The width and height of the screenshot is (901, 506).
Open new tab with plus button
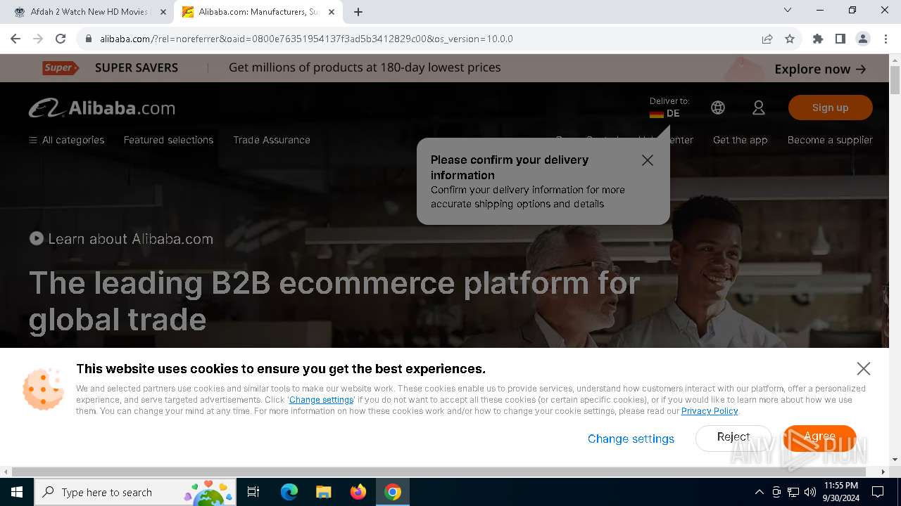pyautogui.click(x=358, y=12)
